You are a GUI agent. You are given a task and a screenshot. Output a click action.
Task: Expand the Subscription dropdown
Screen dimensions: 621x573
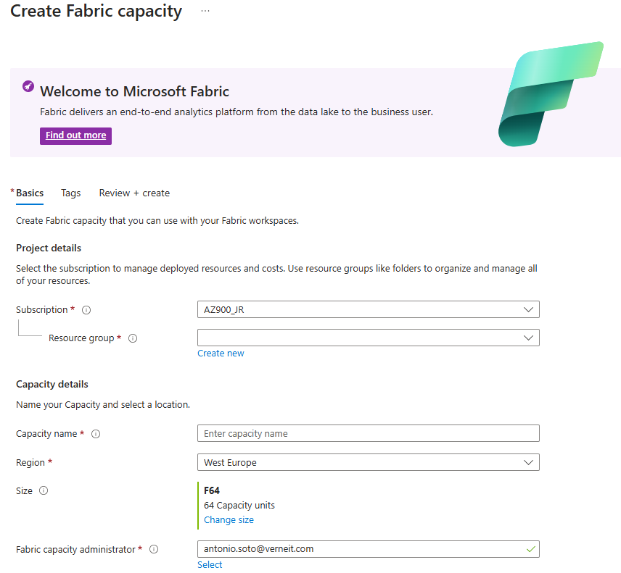point(368,309)
